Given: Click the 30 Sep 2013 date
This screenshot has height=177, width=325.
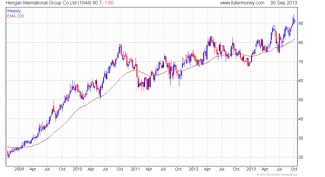Looking at the screenshot, I should [284, 3].
